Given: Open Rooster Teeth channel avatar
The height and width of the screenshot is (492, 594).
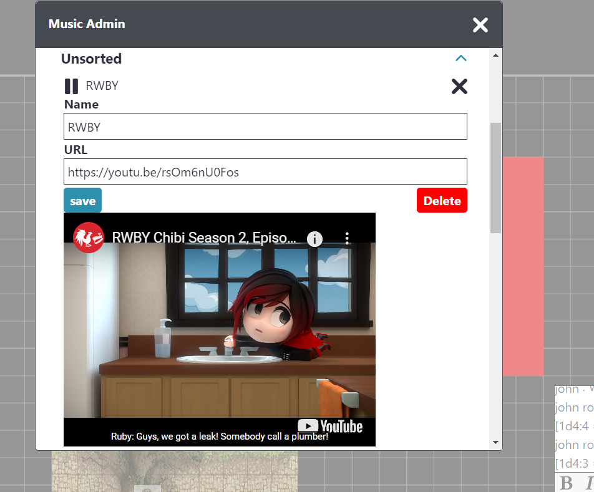Looking at the screenshot, I should click(88, 238).
